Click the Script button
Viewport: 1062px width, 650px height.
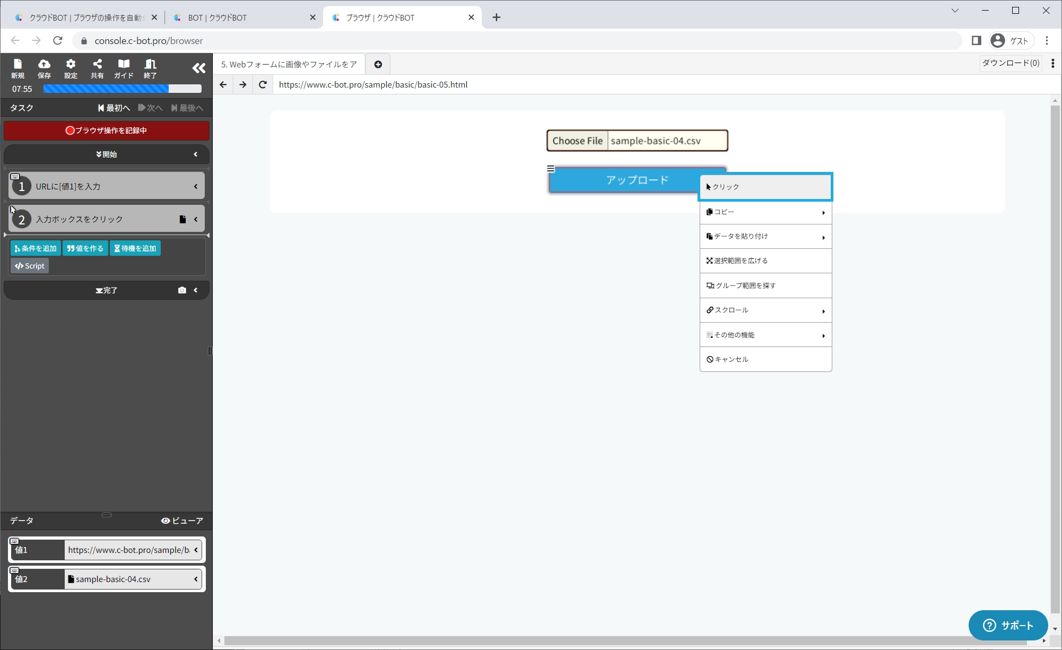point(30,266)
